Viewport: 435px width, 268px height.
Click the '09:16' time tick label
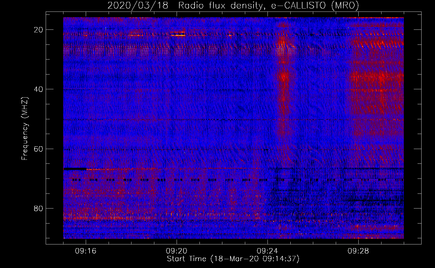(86, 251)
